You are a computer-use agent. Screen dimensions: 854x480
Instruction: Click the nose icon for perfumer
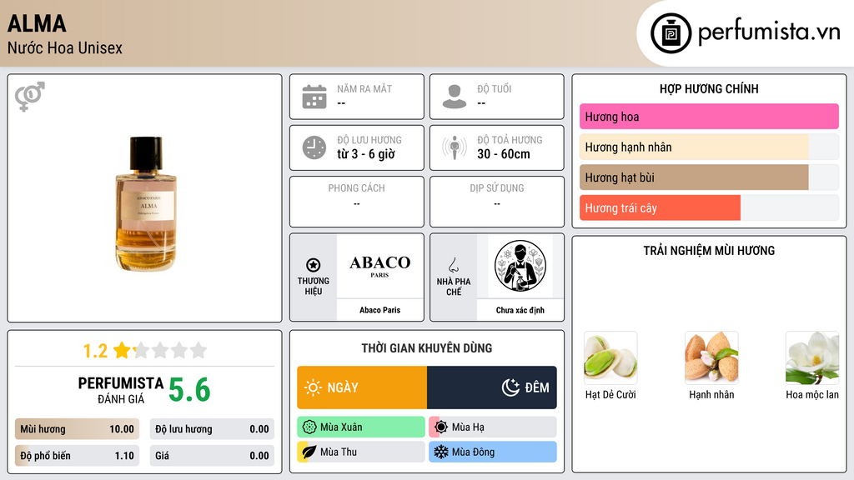453,265
